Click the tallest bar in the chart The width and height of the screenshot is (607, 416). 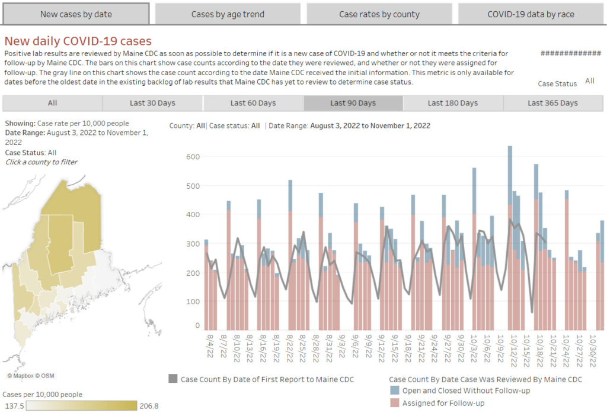click(x=510, y=237)
